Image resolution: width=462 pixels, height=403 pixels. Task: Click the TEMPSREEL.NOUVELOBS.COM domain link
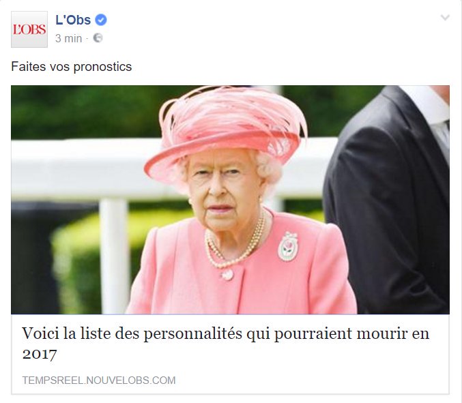point(99,380)
